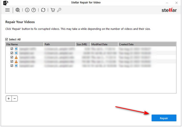The image size is (182, 127).
Task: Sort by Size (MB) column header
Action: point(83,44)
